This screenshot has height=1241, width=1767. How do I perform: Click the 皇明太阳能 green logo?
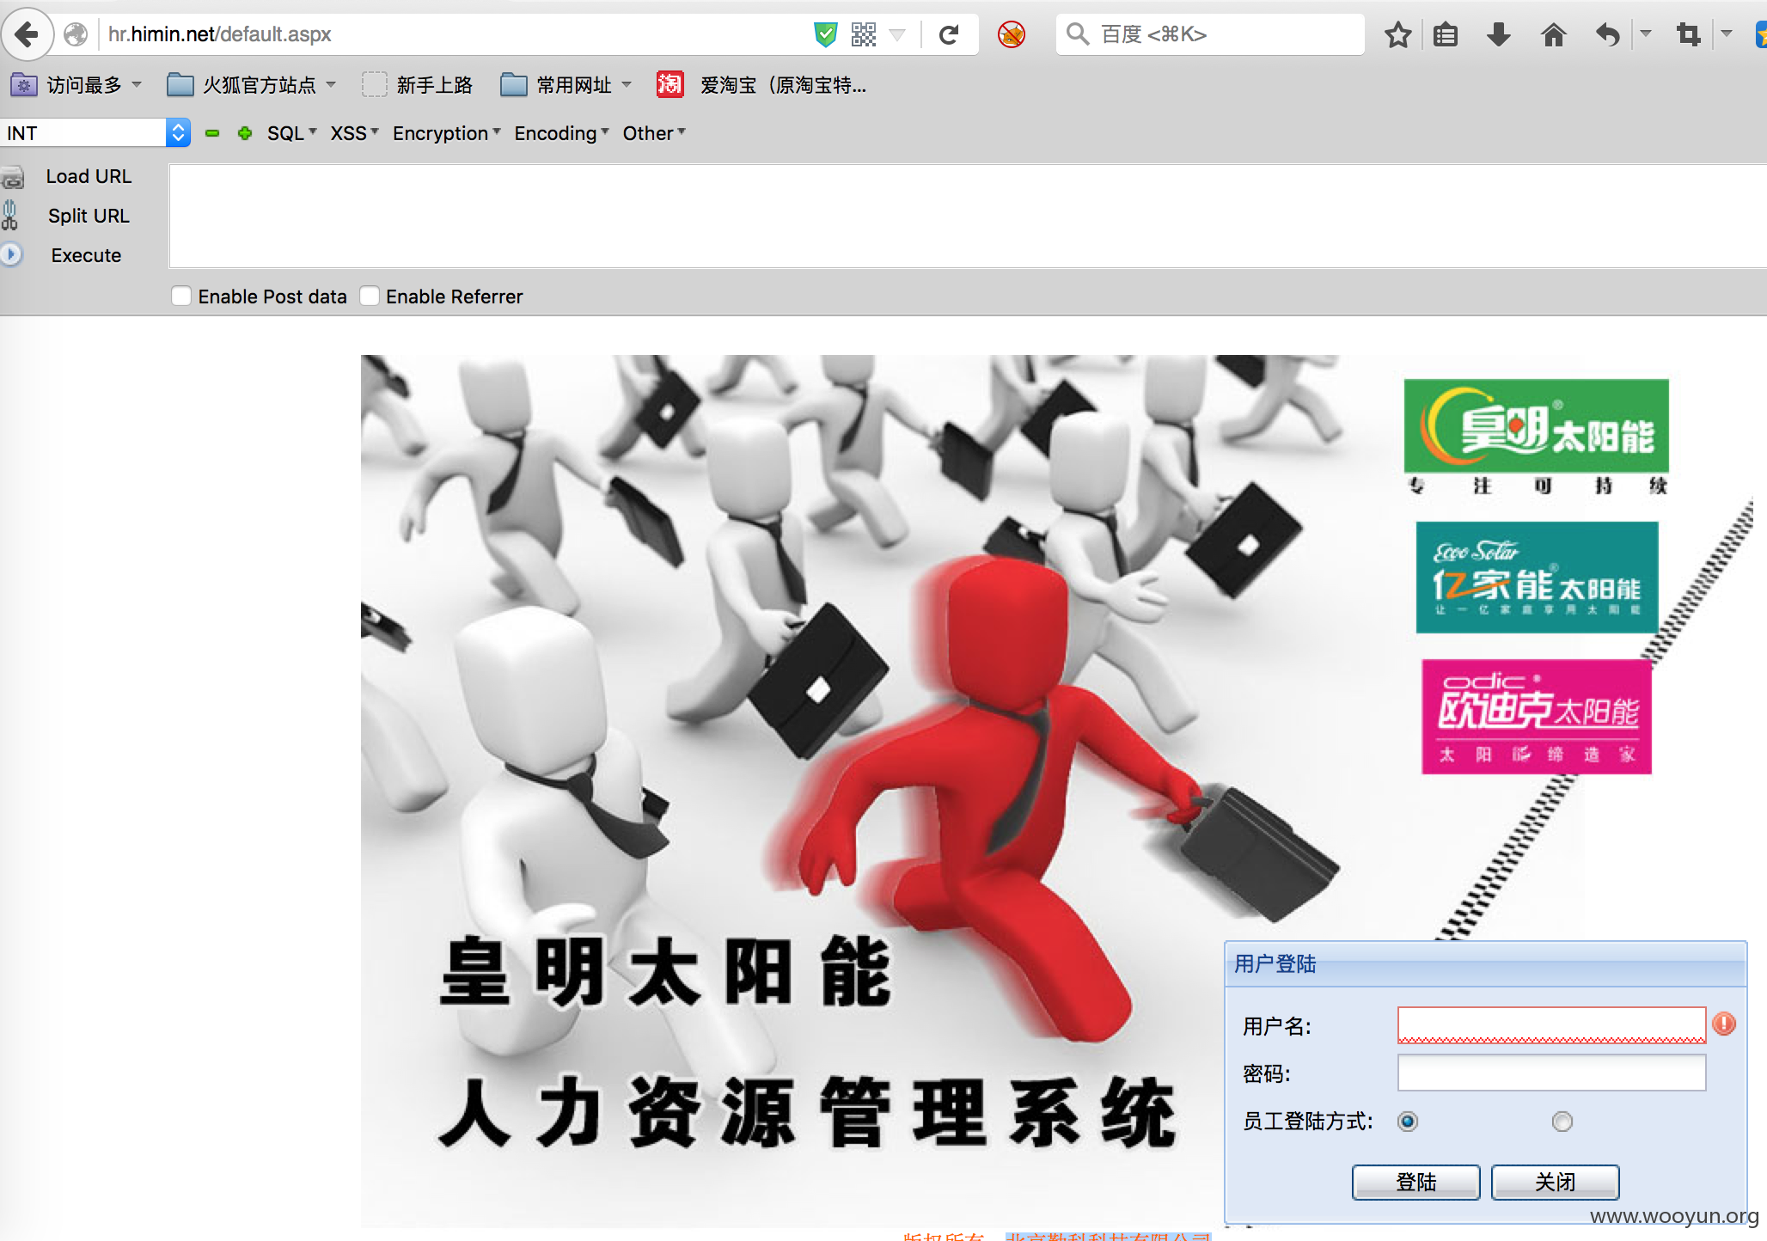click(1536, 425)
